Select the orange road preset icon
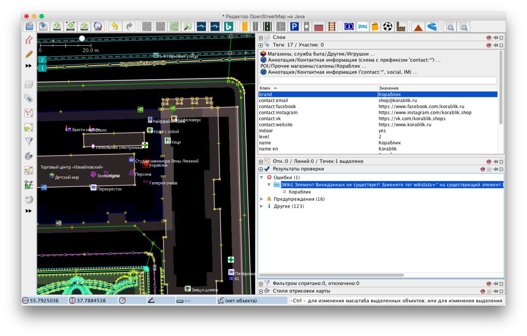 pos(245,27)
